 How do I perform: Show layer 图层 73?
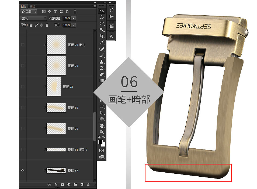[23, 87]
